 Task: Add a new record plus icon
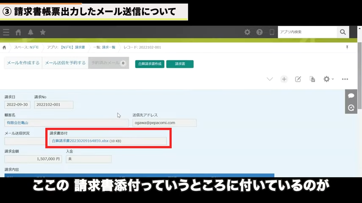click(284, 79)
